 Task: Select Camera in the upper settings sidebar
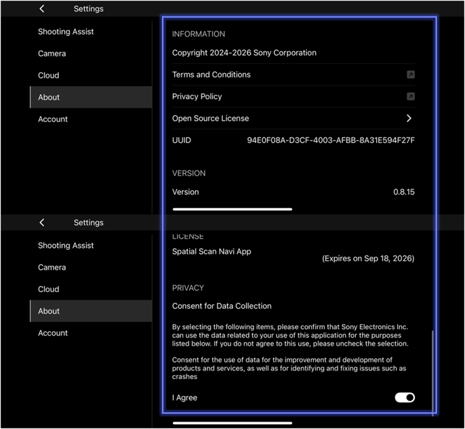coord(52,54)
